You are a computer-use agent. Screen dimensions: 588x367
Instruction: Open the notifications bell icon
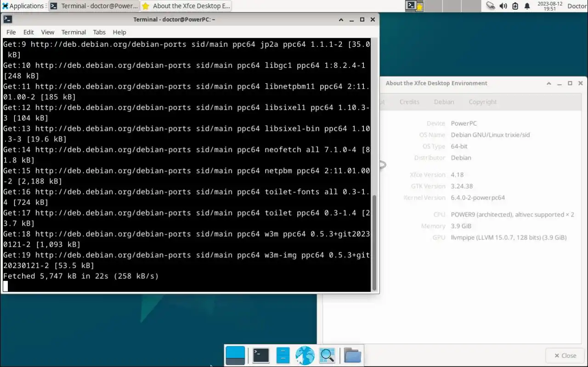tap(527, 6)
